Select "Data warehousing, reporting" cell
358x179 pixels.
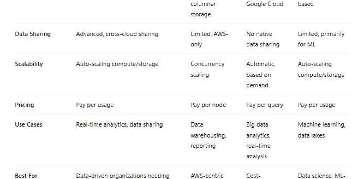coord(208,135)
